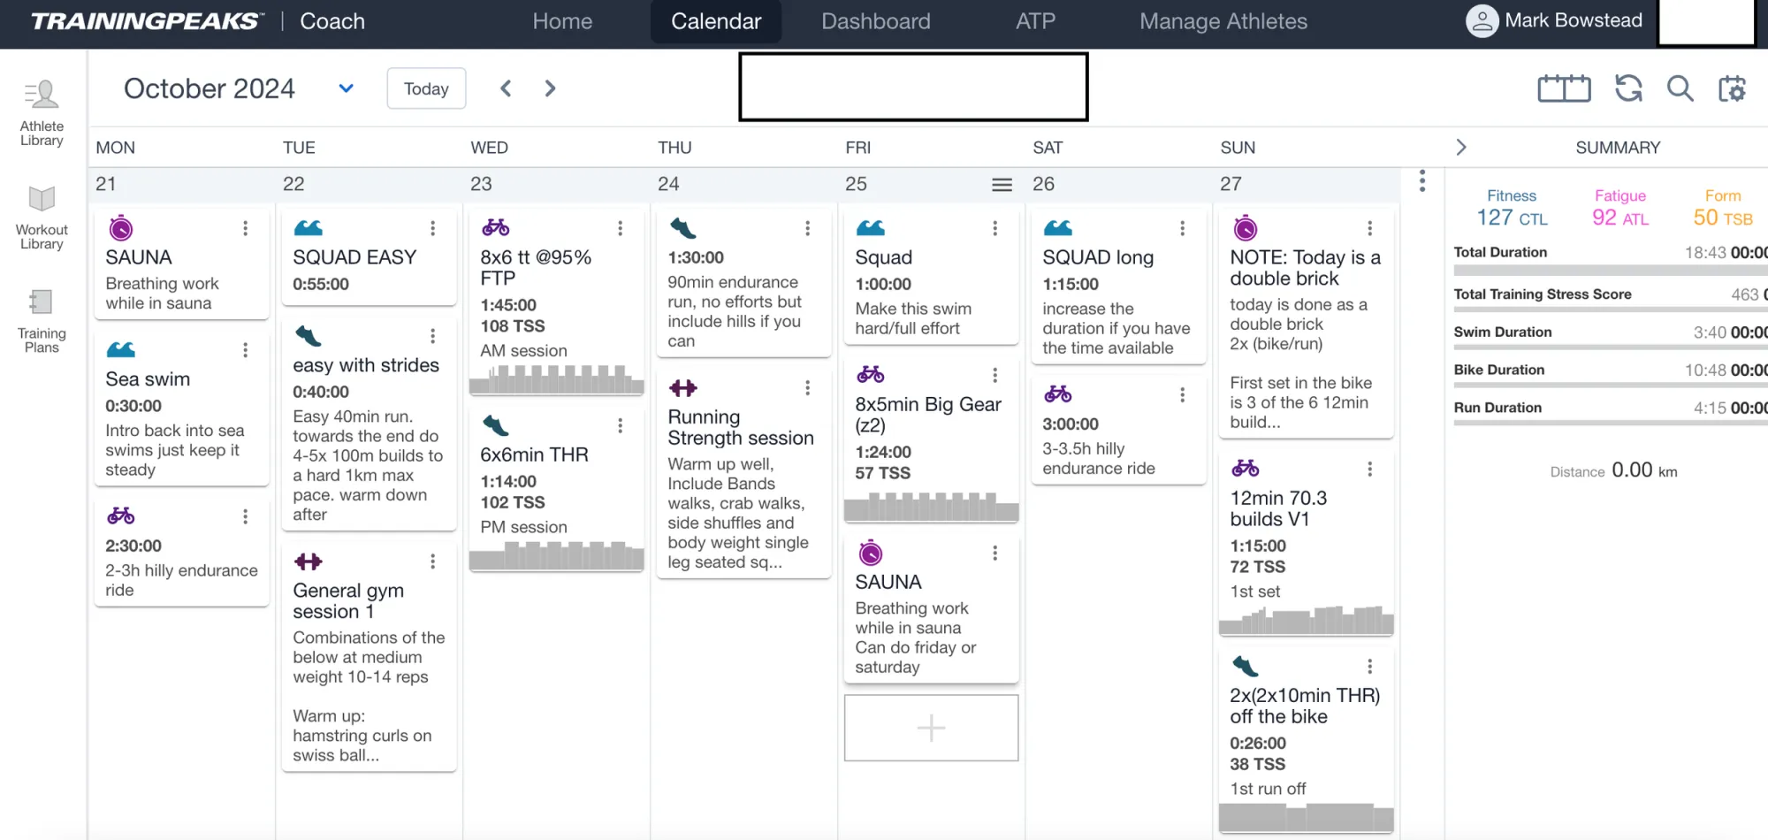Open the Dashboard tab
Viewport: 1768px width, 840px height.
(x=876, y=21)
